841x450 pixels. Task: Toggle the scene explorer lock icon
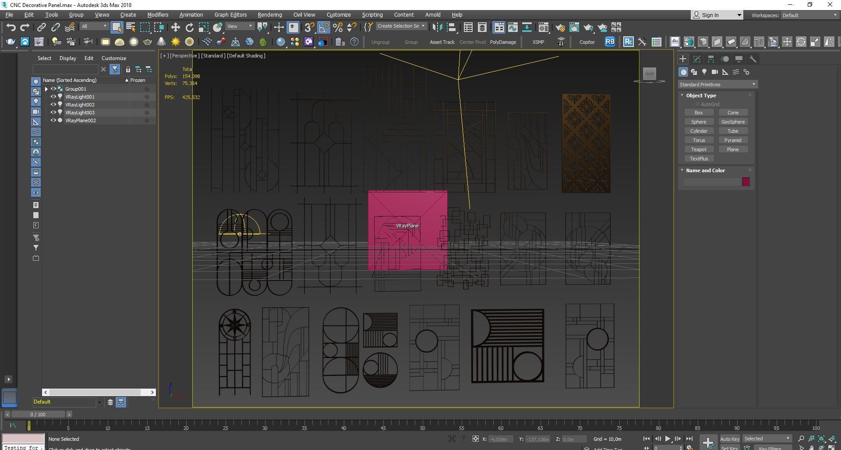coord(128,69)
